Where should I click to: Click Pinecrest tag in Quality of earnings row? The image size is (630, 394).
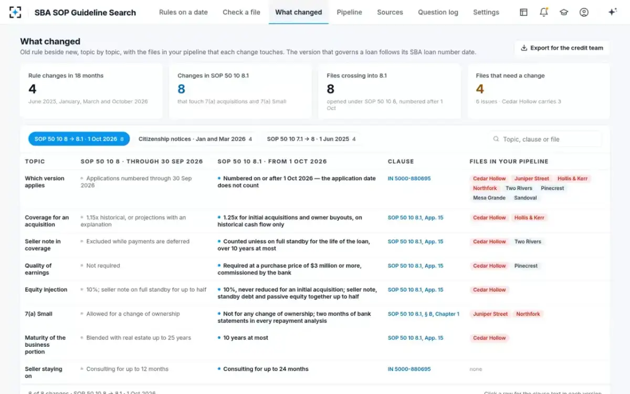(x=526, y=266)
